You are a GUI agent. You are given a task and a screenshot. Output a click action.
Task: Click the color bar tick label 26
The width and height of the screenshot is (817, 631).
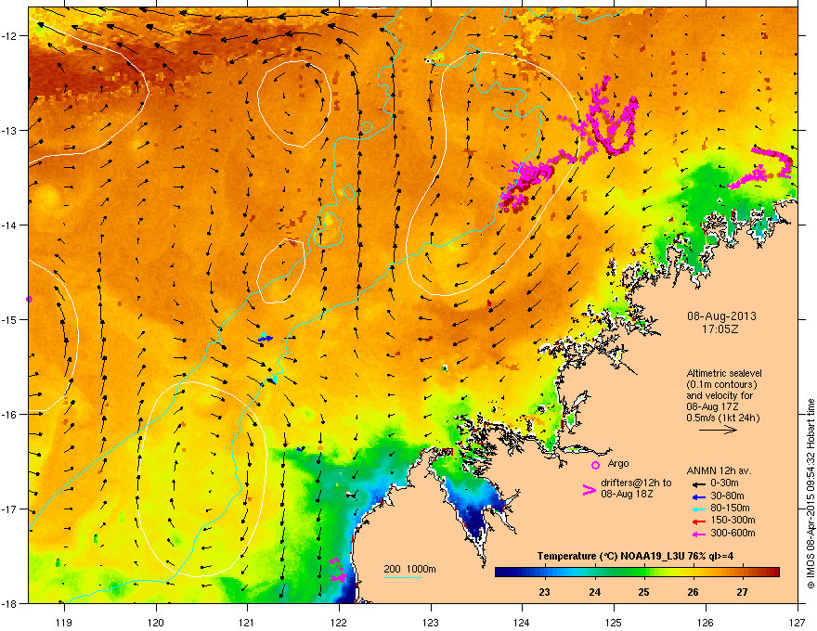click(693, 592)
